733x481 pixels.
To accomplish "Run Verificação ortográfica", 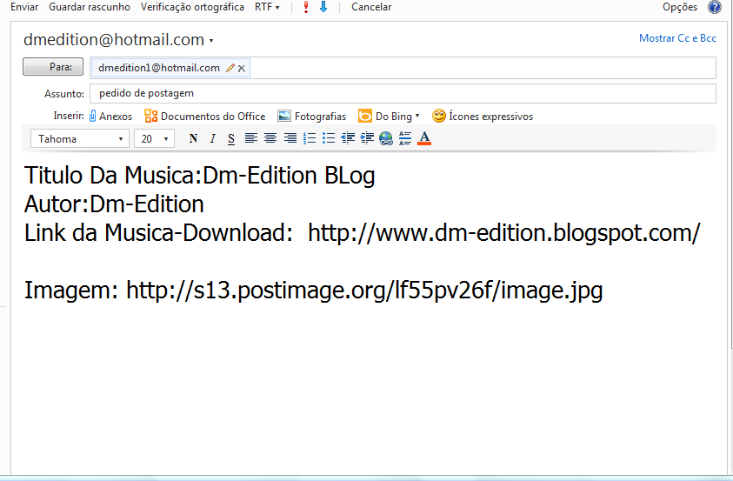I will 192,7.
